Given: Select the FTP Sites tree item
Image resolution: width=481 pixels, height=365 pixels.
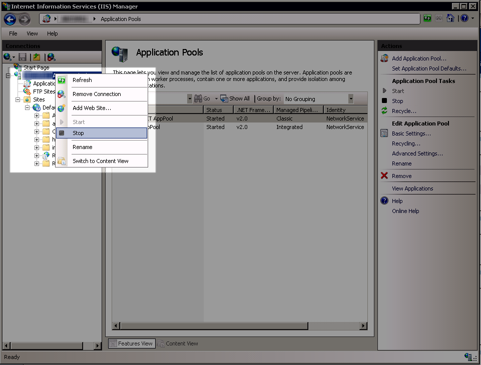Looking at the screenshot, I should (44, 91).
